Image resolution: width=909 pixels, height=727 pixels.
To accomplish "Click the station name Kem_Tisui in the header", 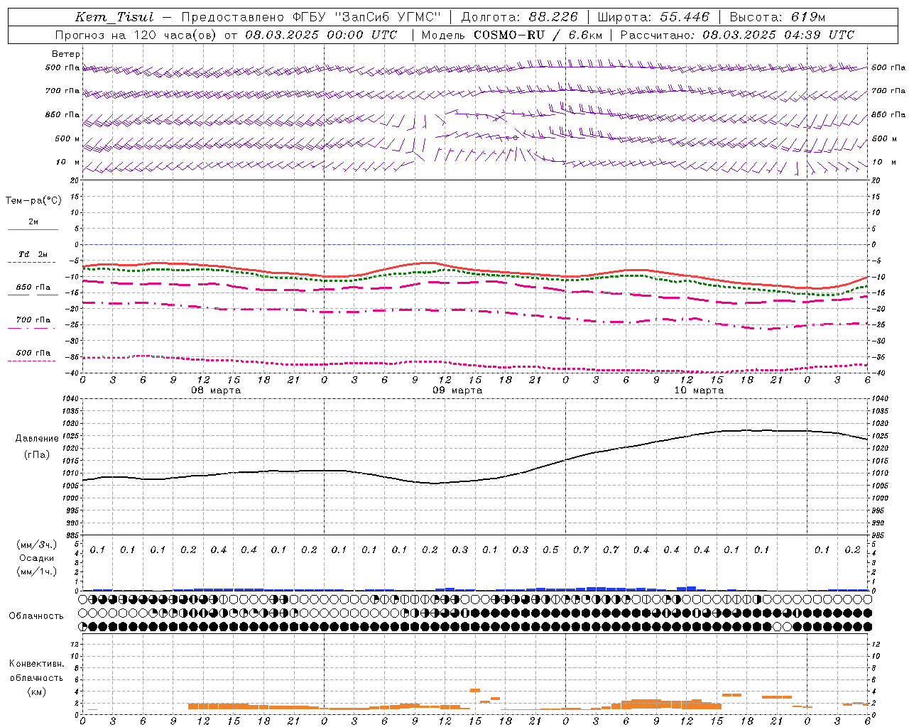I will click(x=114, y=17).
